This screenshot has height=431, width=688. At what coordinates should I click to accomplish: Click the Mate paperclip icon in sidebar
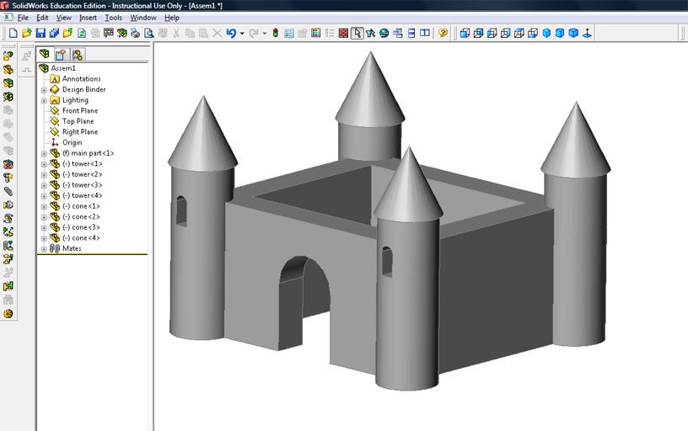click(8, 191)
